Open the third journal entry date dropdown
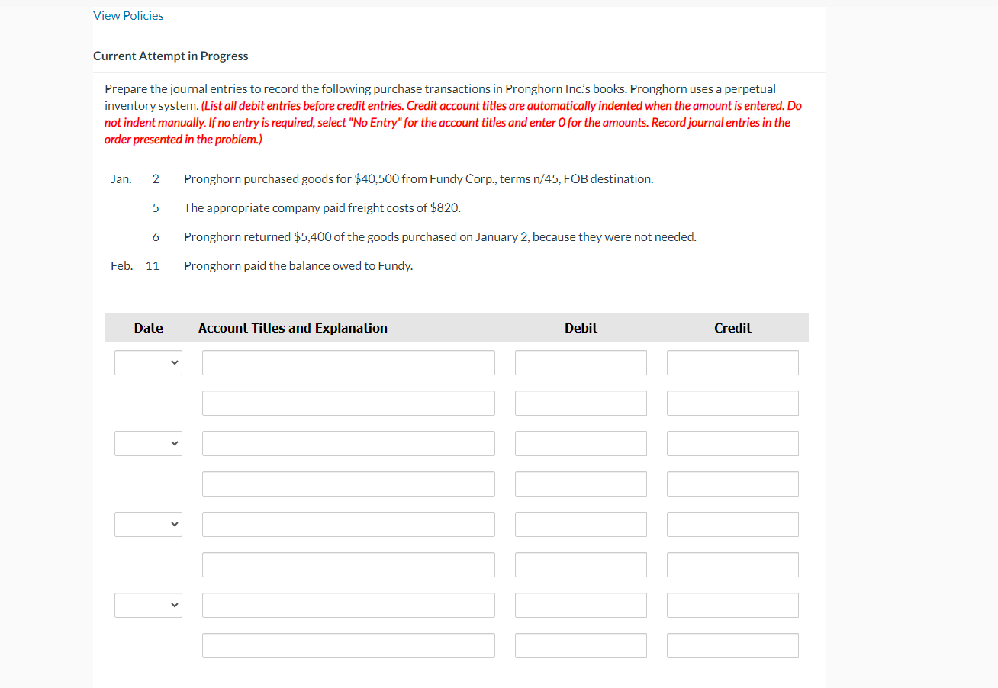998x688 pixels. point(148,524)
